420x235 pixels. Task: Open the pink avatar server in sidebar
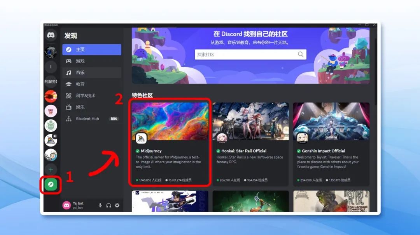click(51, 111)
